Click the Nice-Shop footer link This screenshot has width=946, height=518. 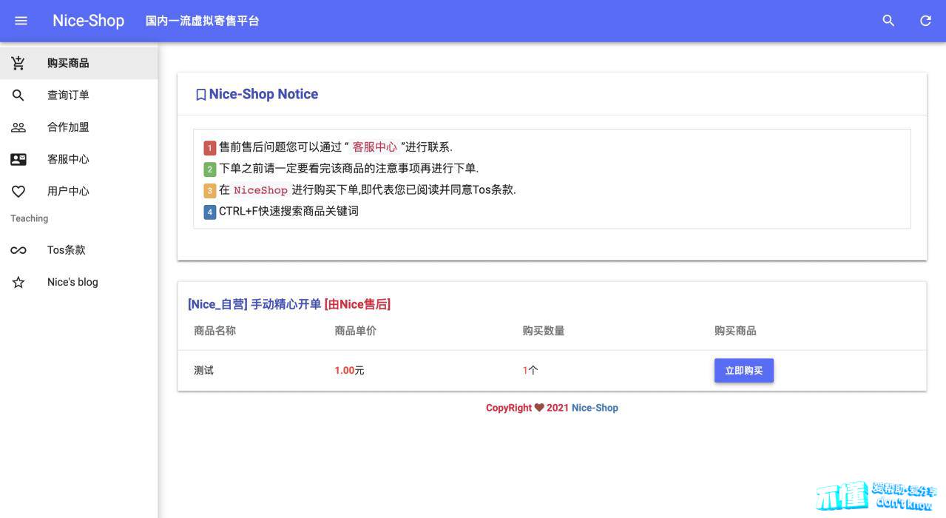(595, 408)
